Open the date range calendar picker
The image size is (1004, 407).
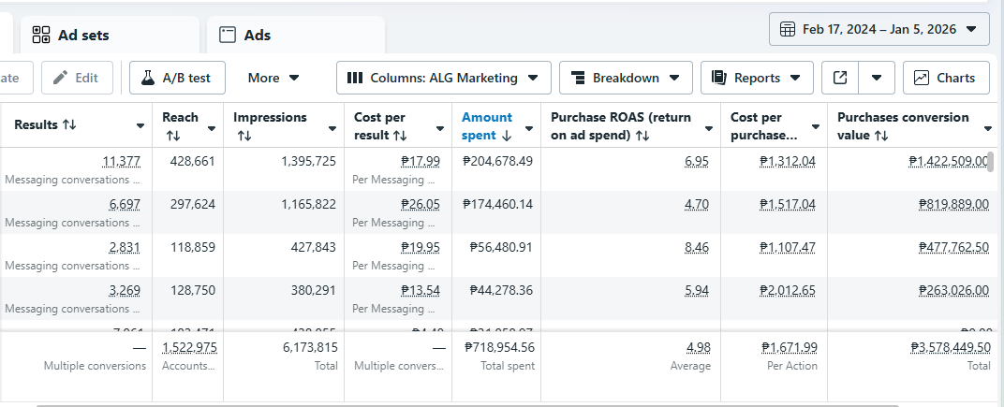(878, 29)
